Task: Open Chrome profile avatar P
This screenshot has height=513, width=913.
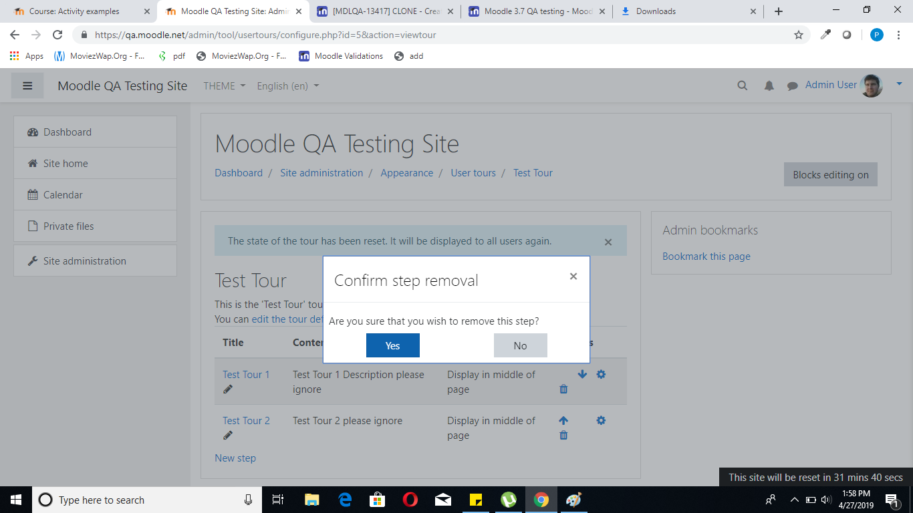Action: coord(876,35)
